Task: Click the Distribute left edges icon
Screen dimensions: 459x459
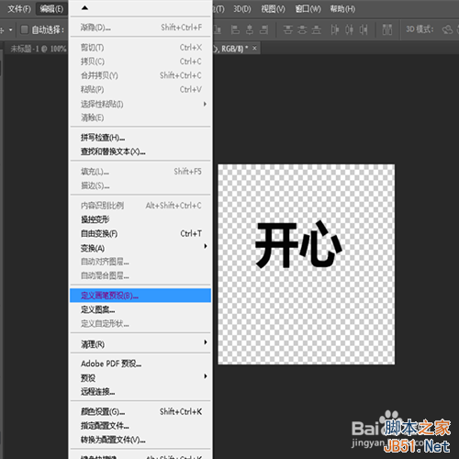Action: 335,29
